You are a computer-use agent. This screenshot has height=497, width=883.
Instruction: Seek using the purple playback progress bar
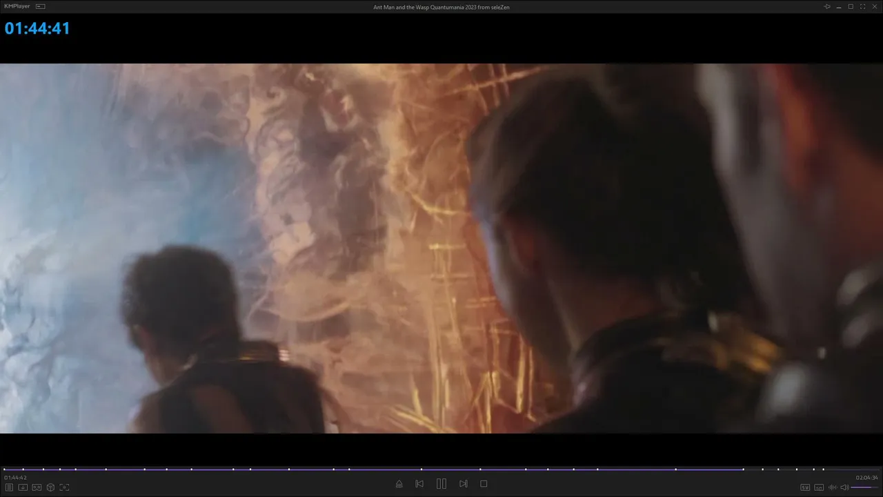[441, 469]
